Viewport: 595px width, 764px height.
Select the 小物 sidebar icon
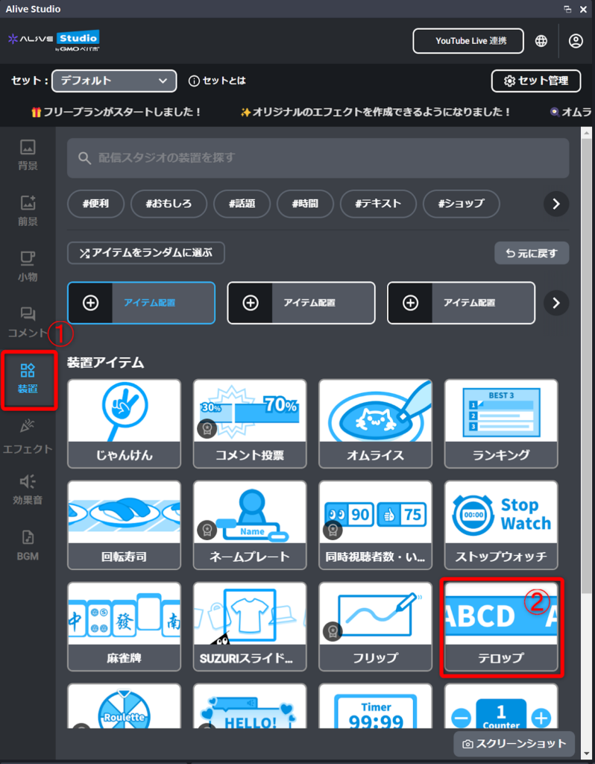pos(28,266)
